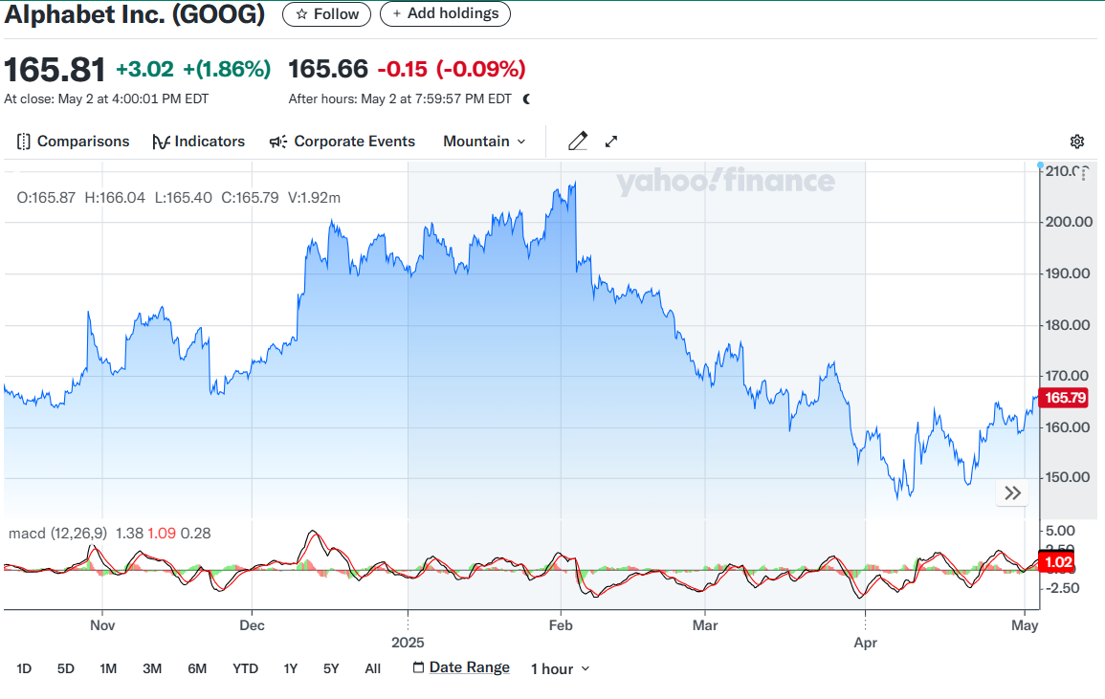
Task: Click the 150.00 price axis label
Action: coord(1069,477)
